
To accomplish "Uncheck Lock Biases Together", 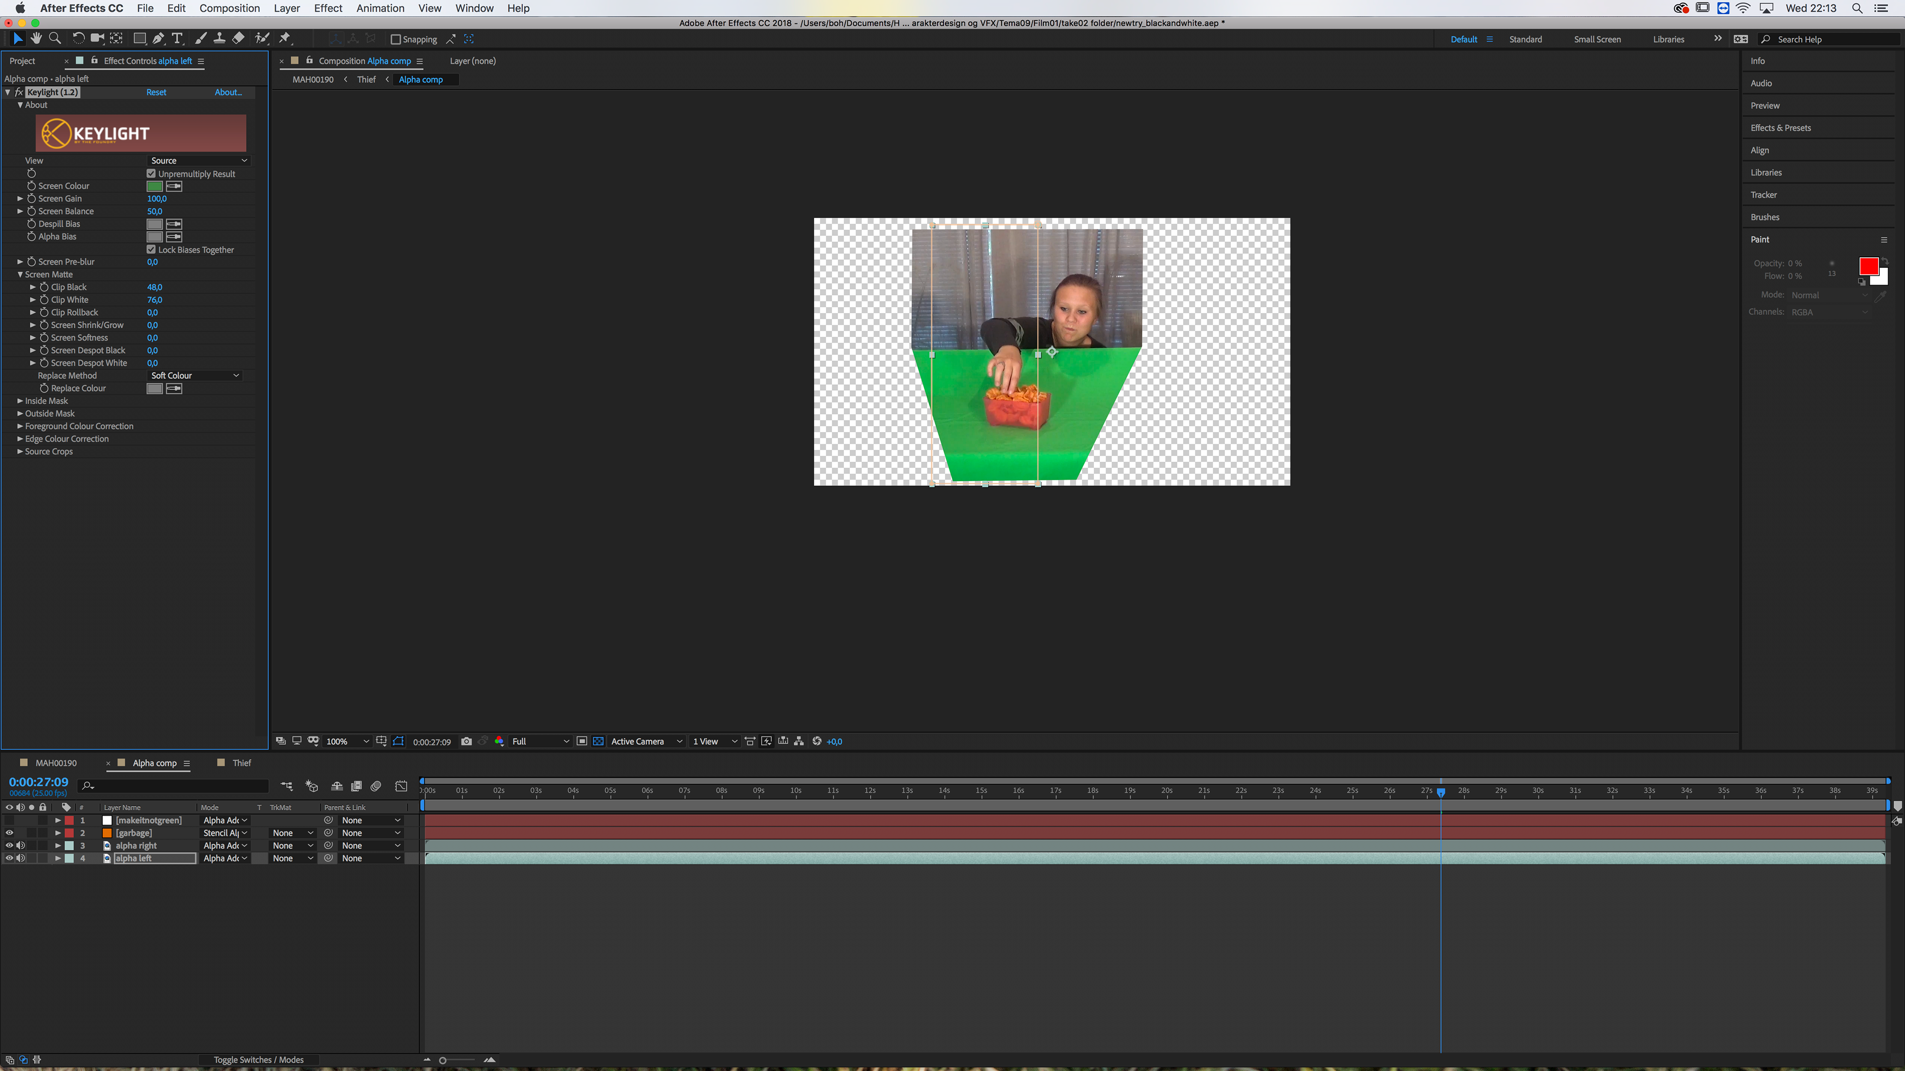I will 152,250.
